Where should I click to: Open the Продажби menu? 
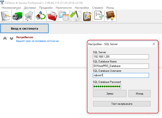(x=46, y=8)
